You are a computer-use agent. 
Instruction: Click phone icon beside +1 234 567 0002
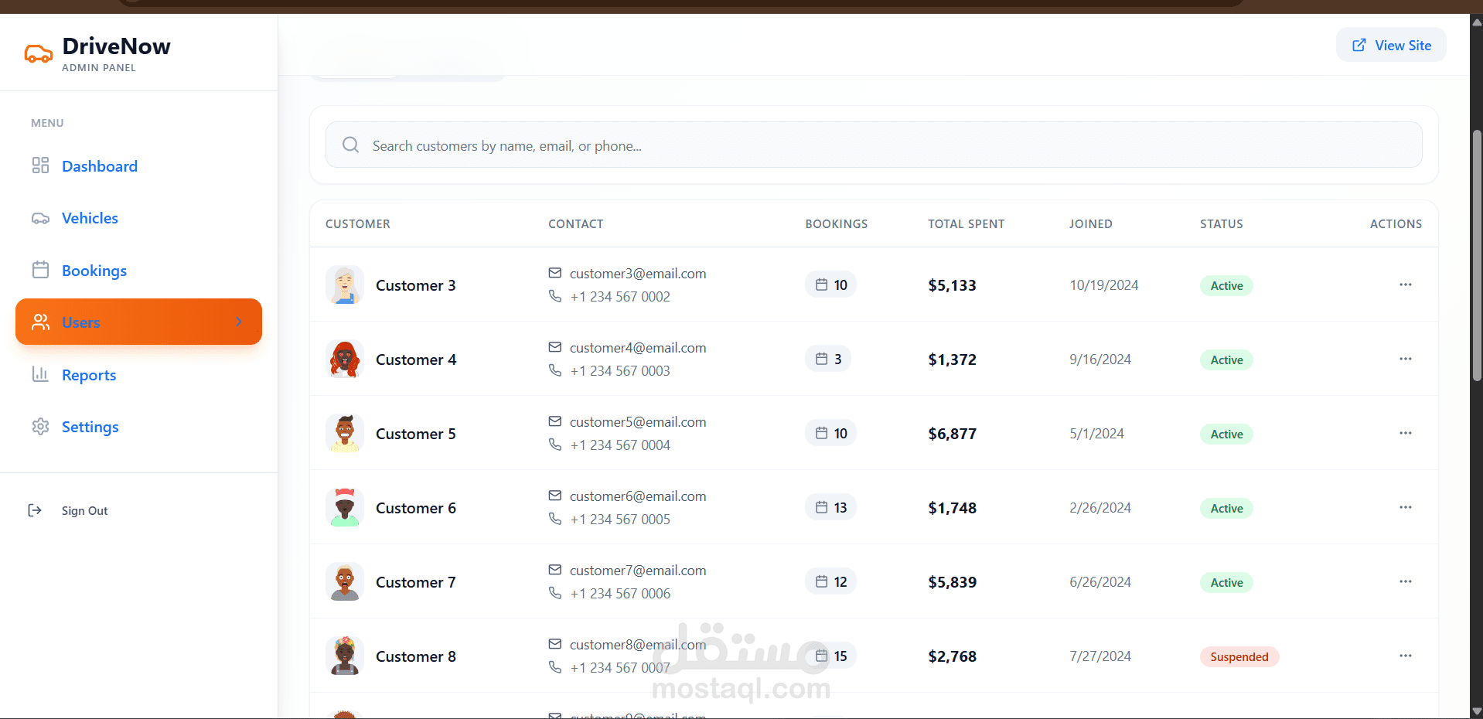554,296
